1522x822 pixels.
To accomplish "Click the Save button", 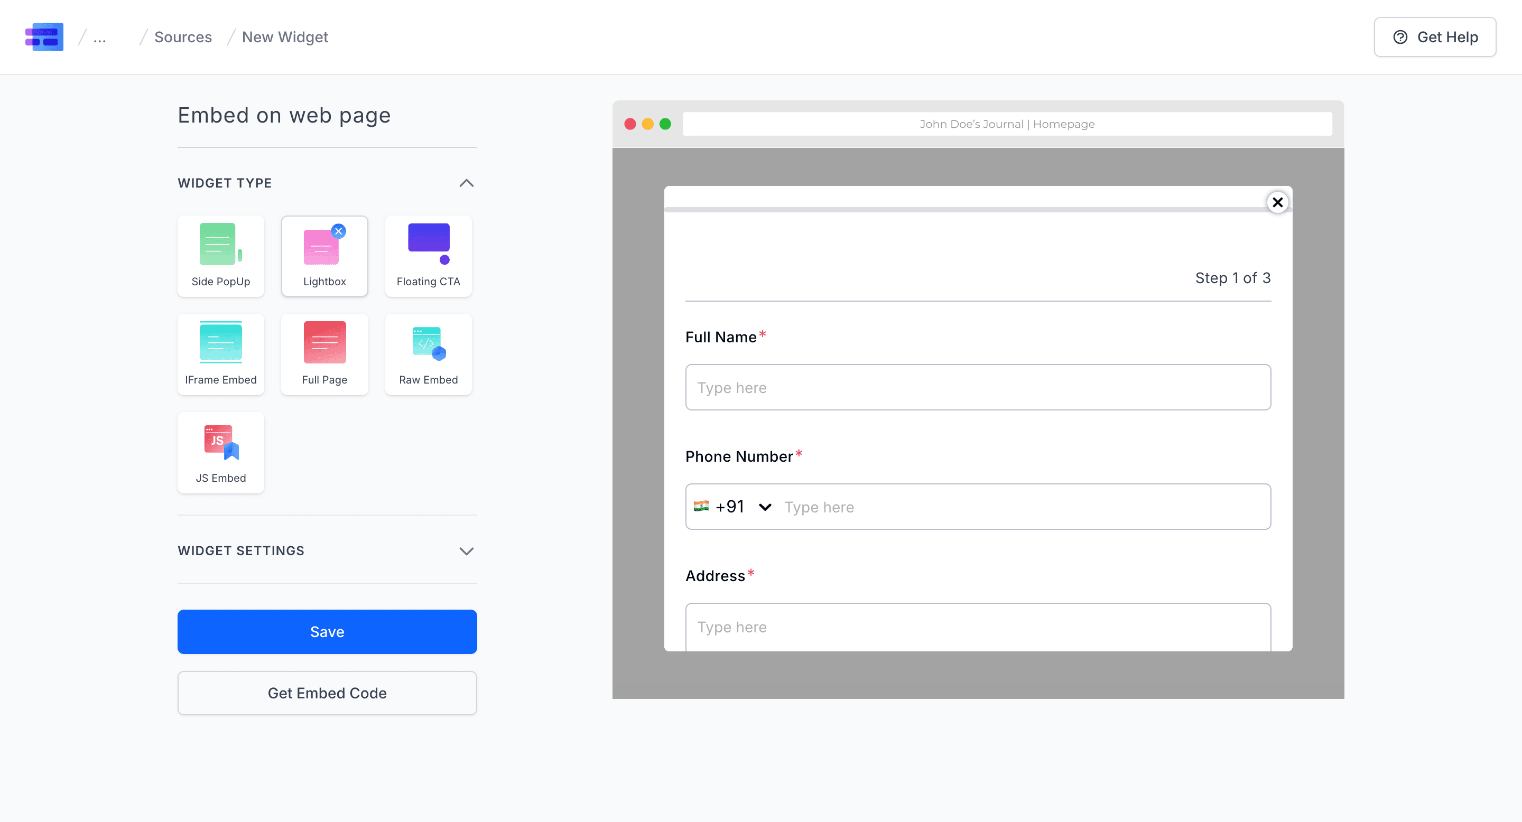I will 327,631.
